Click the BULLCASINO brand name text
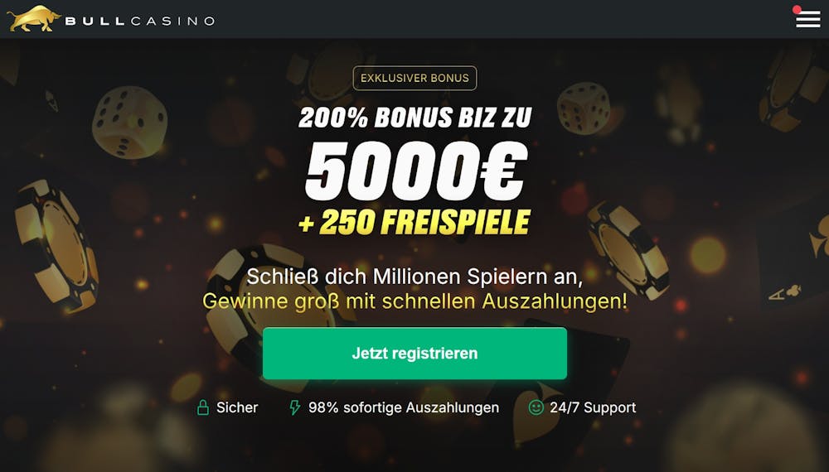829x472 pixels. (x=140, y=22)
